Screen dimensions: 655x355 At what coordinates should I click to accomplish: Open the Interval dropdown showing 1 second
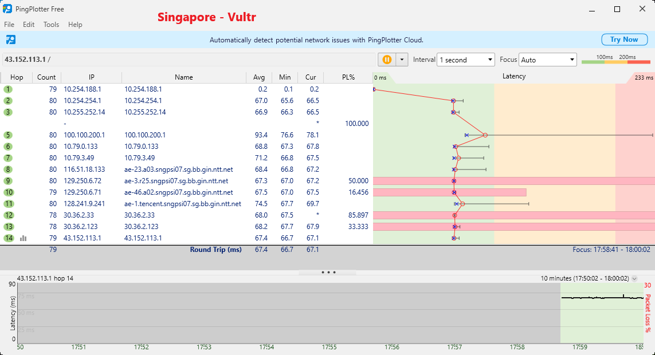point(465,60)
